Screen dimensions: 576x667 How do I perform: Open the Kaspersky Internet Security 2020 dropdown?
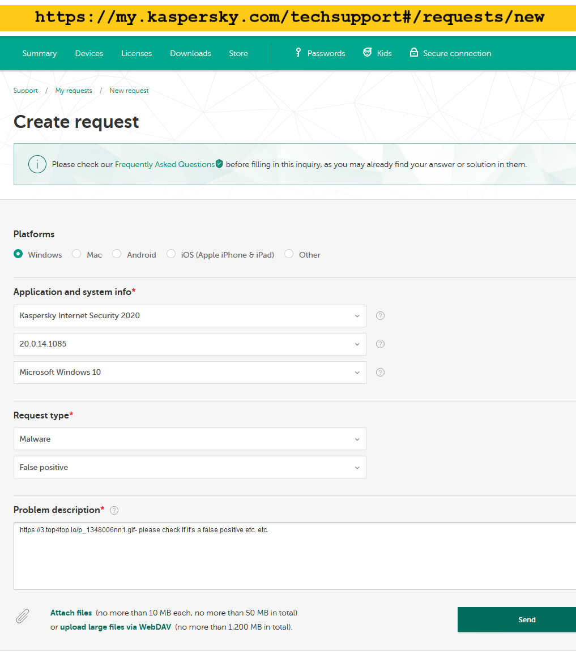tap(190, 315)
